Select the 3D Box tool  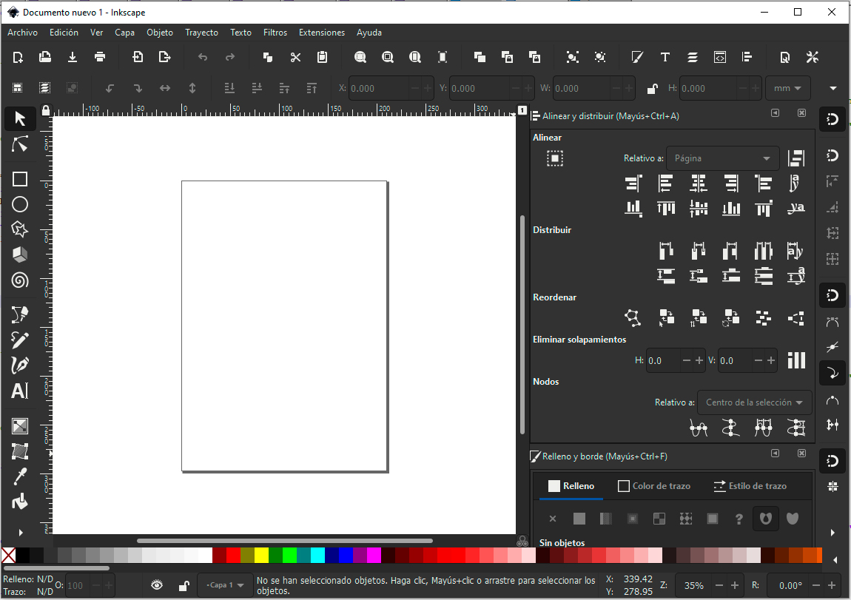20,255
